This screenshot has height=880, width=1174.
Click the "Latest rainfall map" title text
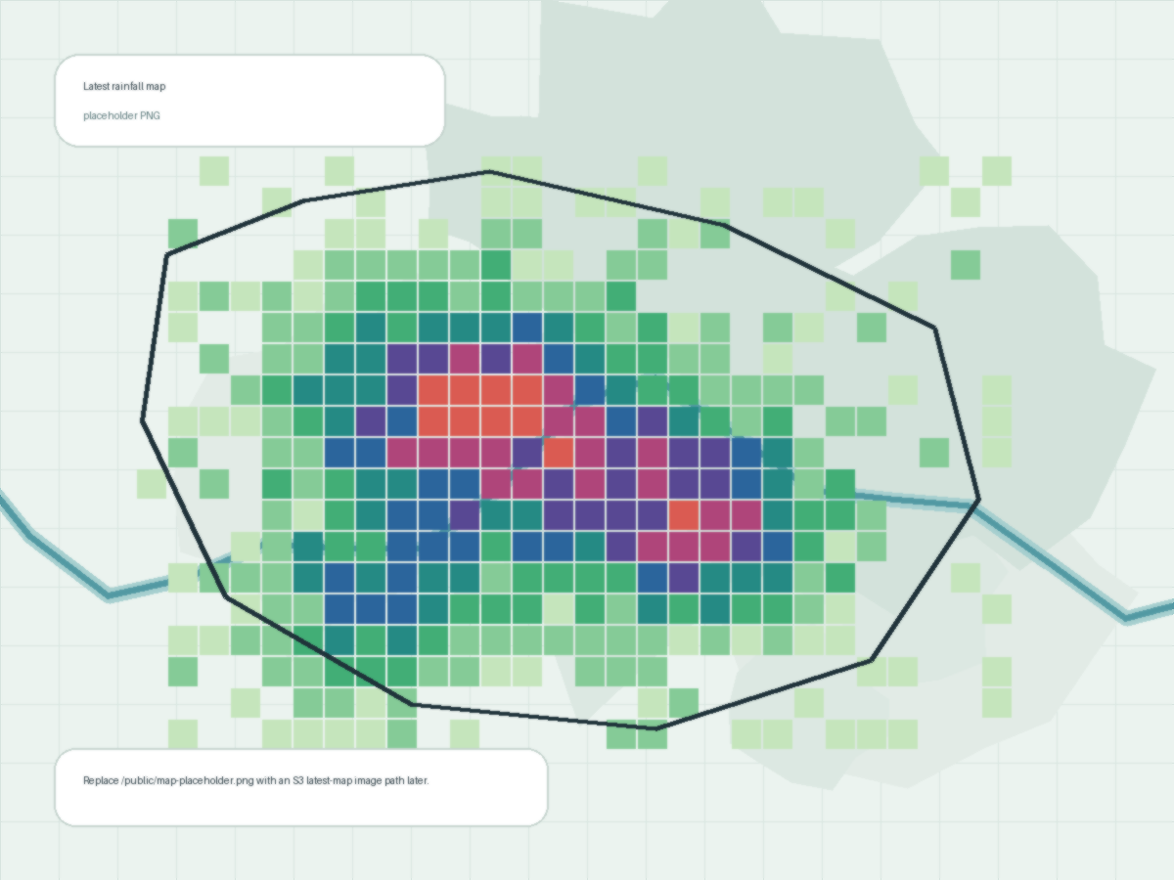pos(124,87)
